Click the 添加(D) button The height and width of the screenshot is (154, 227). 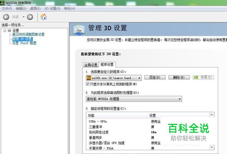[x=155, y=77]
